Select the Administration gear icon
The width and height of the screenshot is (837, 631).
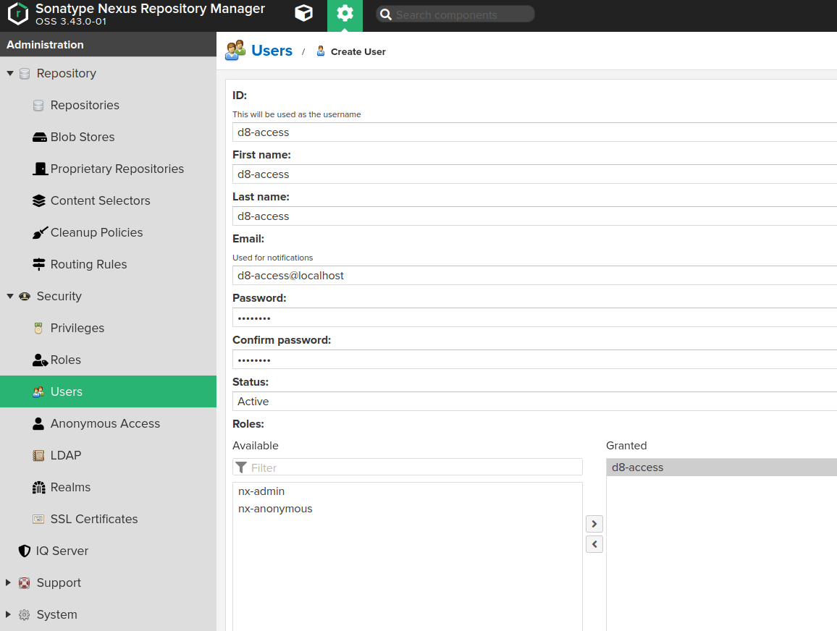point(345,14)
